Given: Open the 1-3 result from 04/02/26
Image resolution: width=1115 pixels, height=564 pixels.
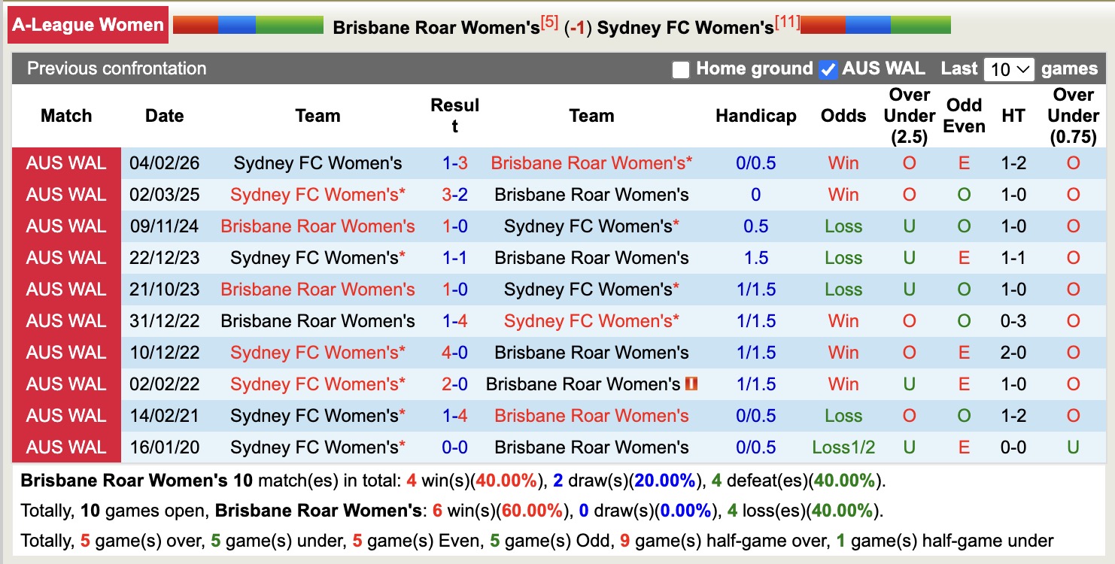Looking at the screenshot, I should click(x=454, y=162).
